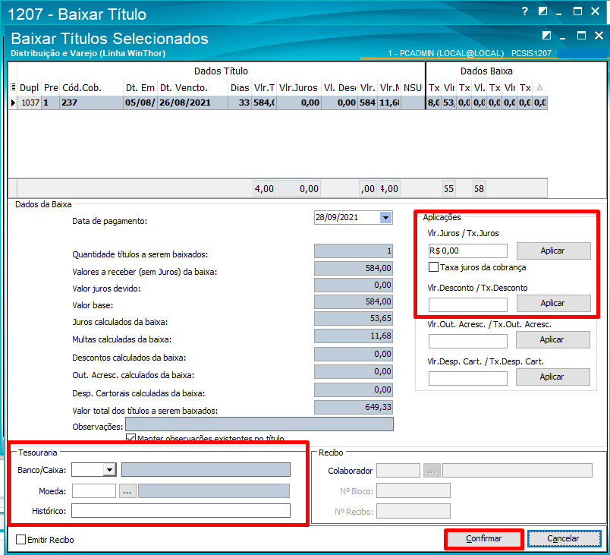The image size is (610, 555).
Task: Click Moeda description field
Action: 214,490
